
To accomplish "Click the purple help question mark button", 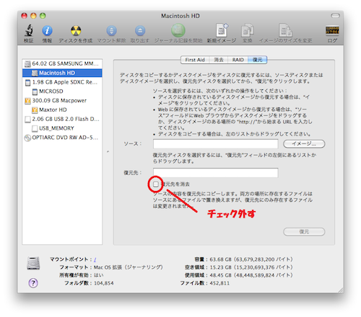I will pyautogui.click(x=33, y=283).
